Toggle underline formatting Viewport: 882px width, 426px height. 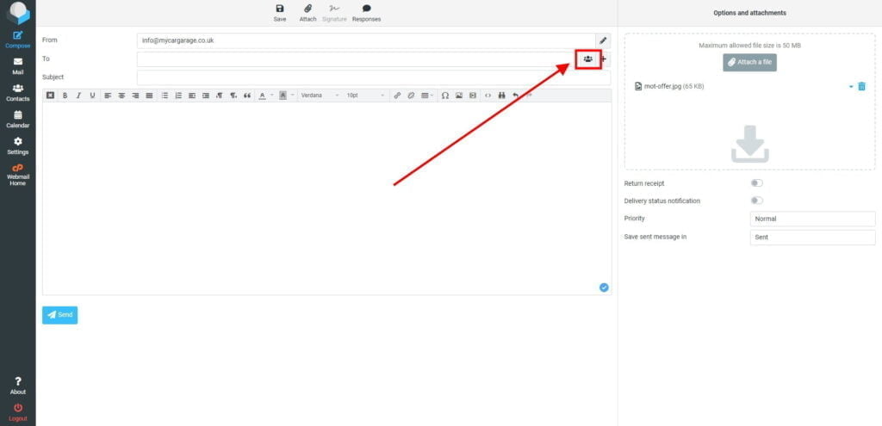coord(92,96)
